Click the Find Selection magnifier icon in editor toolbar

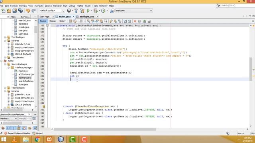click(x=88, y=21)
